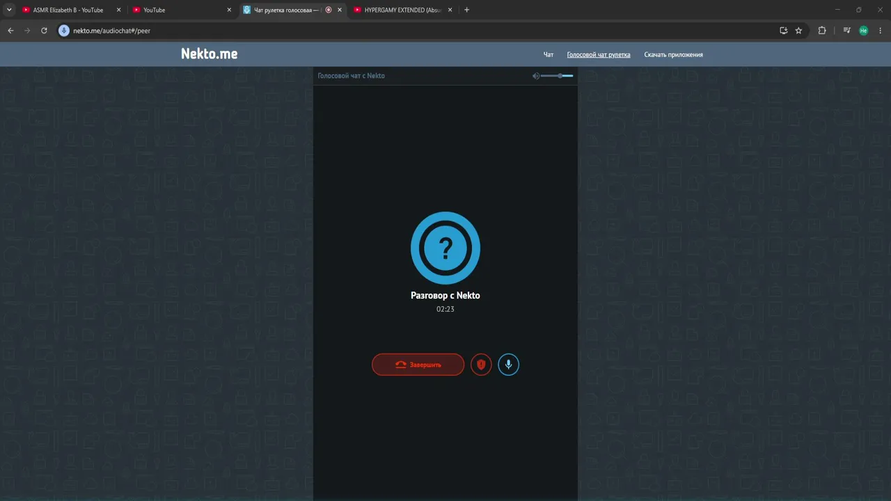The width and height of the screenshot is (891, 501).
Task: Open the green profile avatar
Action: point(863,31)
